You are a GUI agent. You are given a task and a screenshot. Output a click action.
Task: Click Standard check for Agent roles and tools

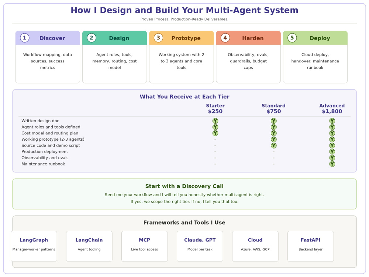tap(274, 127)
